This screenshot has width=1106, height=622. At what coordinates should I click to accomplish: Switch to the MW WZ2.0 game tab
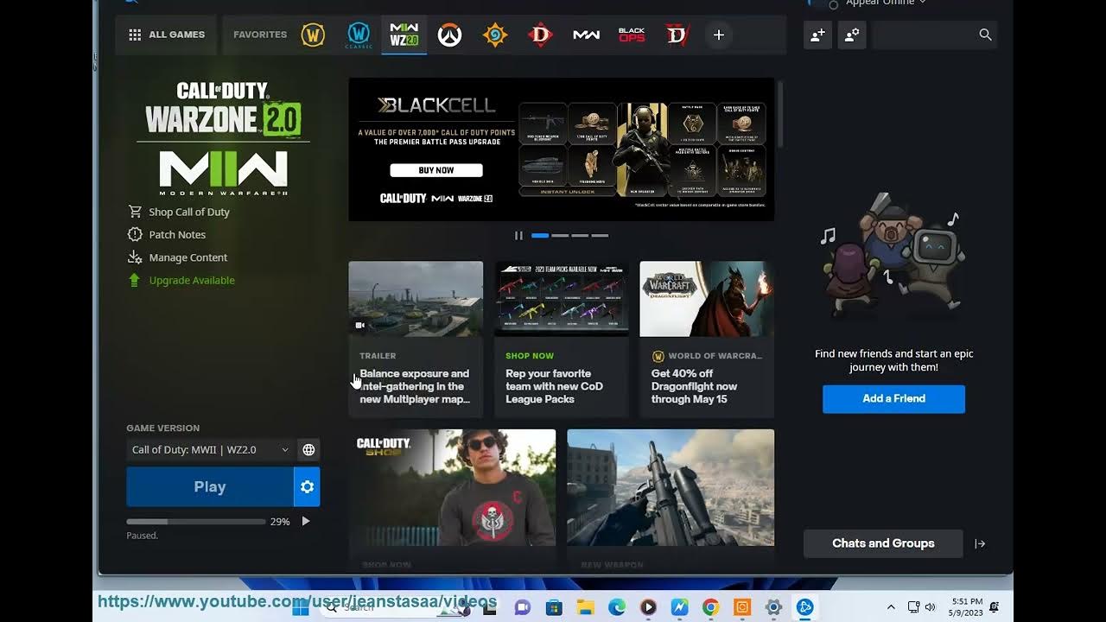tap(404, 35)
